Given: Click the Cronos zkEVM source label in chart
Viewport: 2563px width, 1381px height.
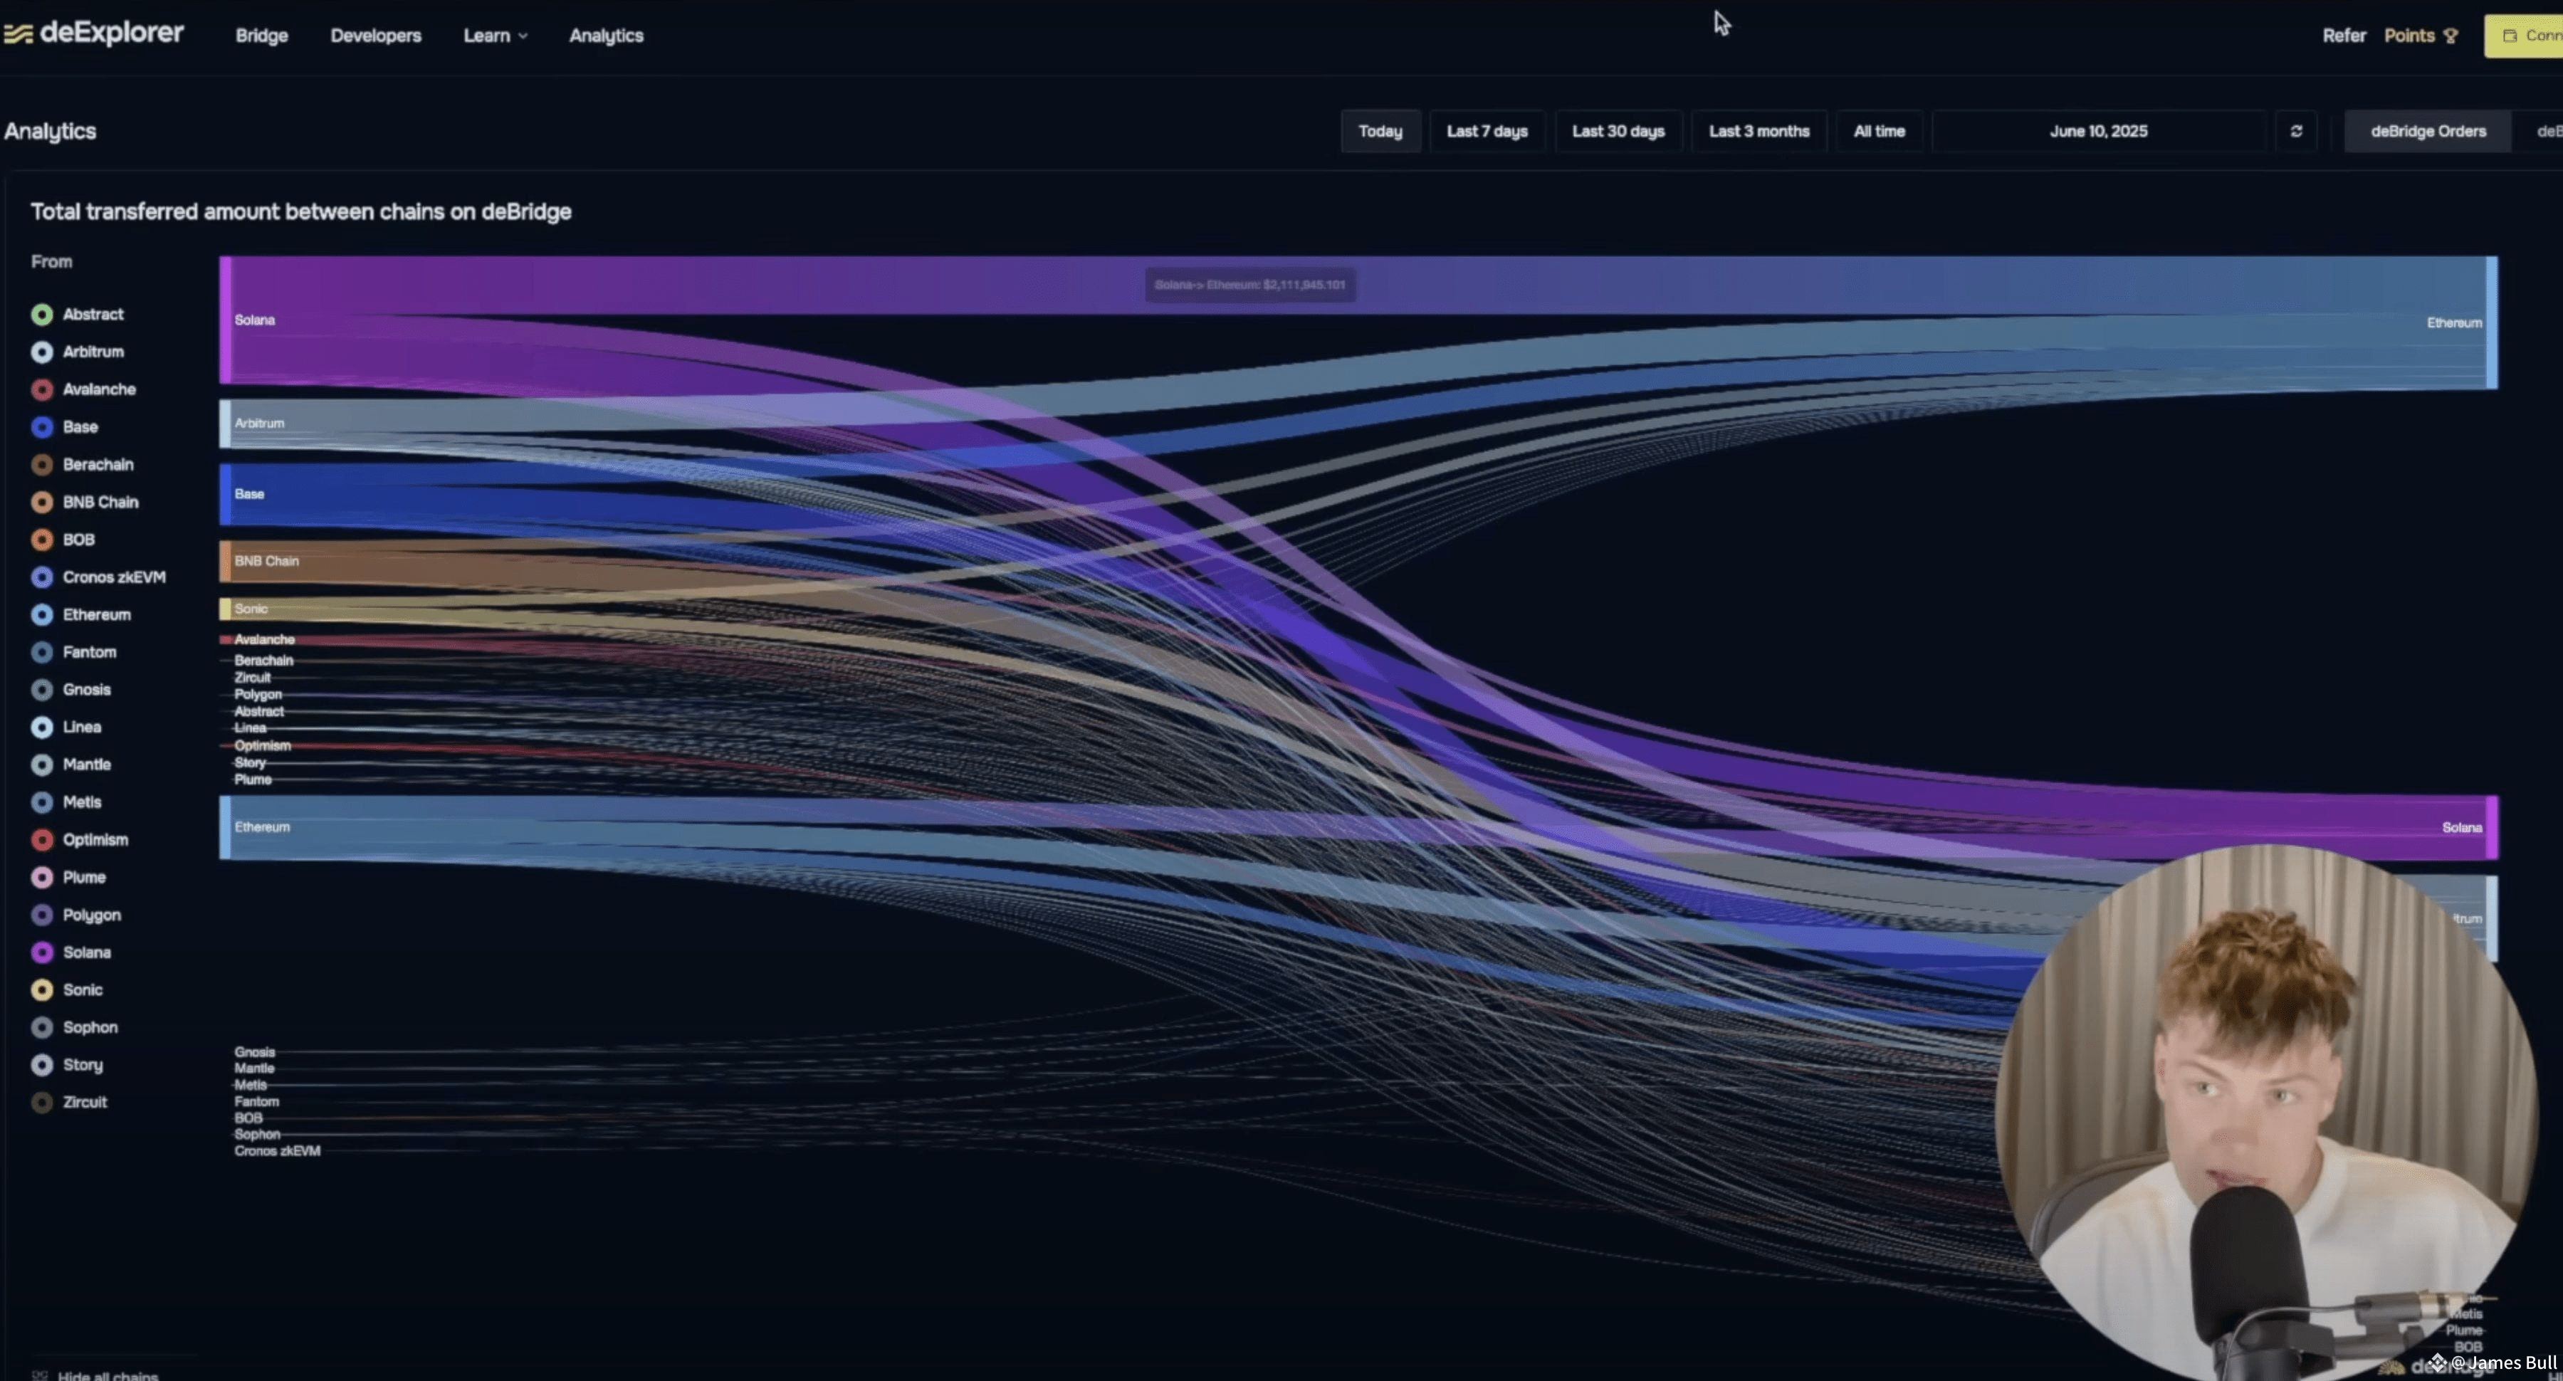Looking at the screenshot, I should (x=278, y=1151).
